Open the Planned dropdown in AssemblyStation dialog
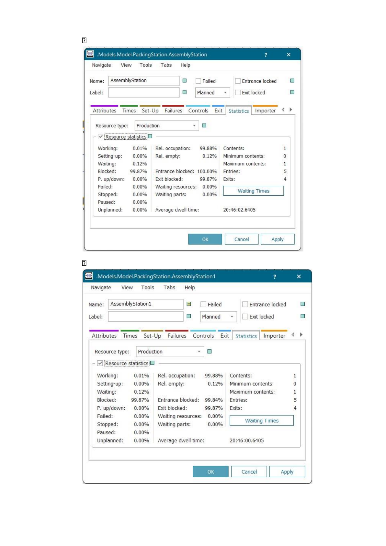Screen dimensions: 386x546 [212, 93]
